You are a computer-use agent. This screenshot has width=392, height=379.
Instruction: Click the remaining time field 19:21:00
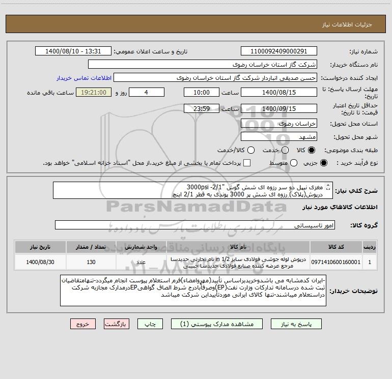94,92
